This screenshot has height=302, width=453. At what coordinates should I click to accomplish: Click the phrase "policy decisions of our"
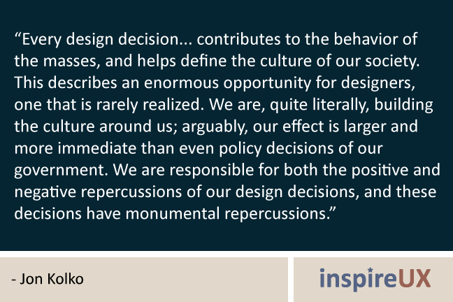tap(301, 148)
